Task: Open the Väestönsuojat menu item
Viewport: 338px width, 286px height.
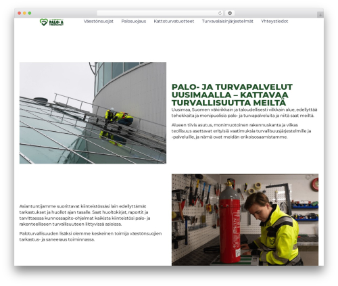Action: 99,22
